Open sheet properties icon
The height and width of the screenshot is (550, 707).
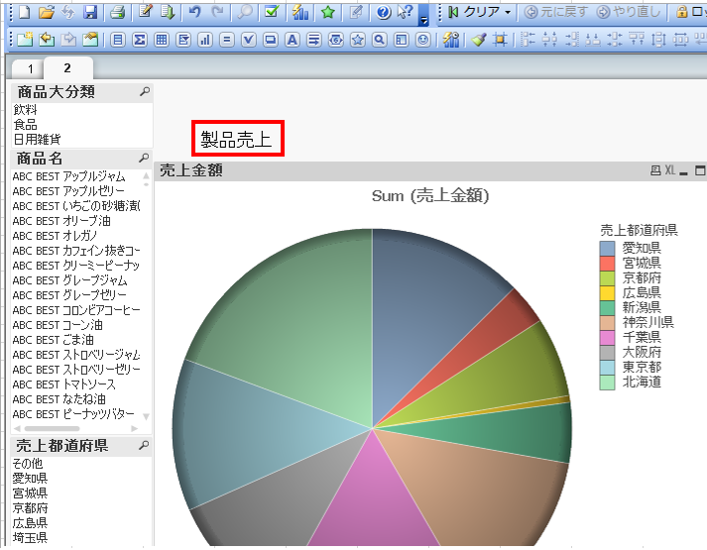coord(90,40)
